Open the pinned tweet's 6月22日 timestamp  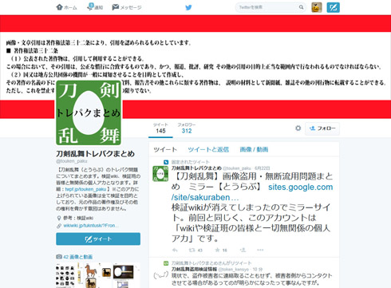click(x=262, y=168)
